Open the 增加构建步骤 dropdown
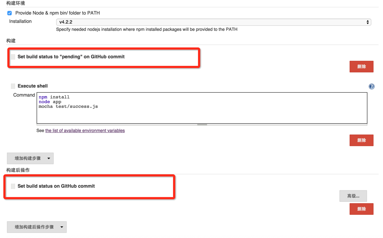383x238 pixels. click(x=30, y=158)
